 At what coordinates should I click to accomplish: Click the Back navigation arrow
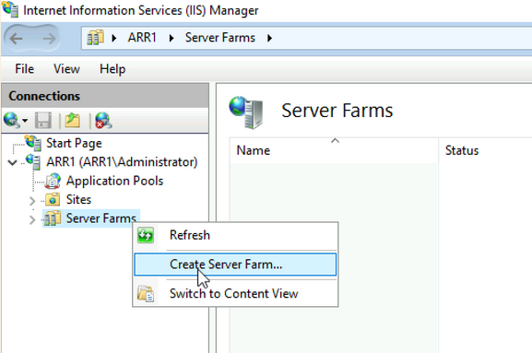(x=16, y=39)
